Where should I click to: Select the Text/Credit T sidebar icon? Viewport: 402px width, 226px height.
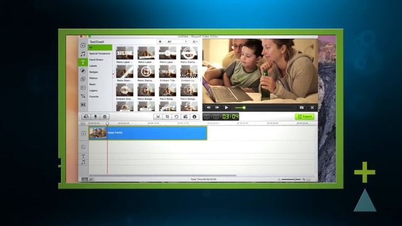click(83, 62)
